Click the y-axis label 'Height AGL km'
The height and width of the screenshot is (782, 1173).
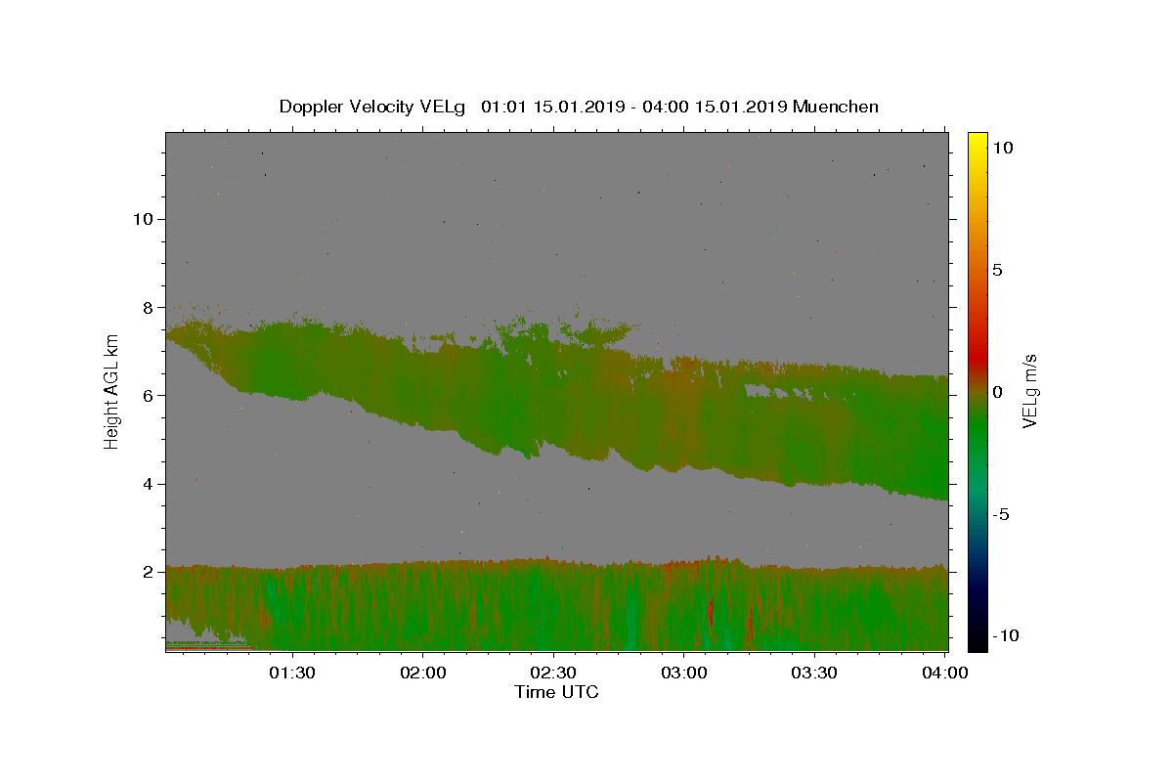tap(112, 392)
